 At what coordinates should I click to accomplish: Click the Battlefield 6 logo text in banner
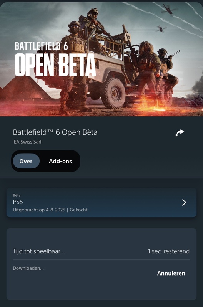tap(41, 46)
